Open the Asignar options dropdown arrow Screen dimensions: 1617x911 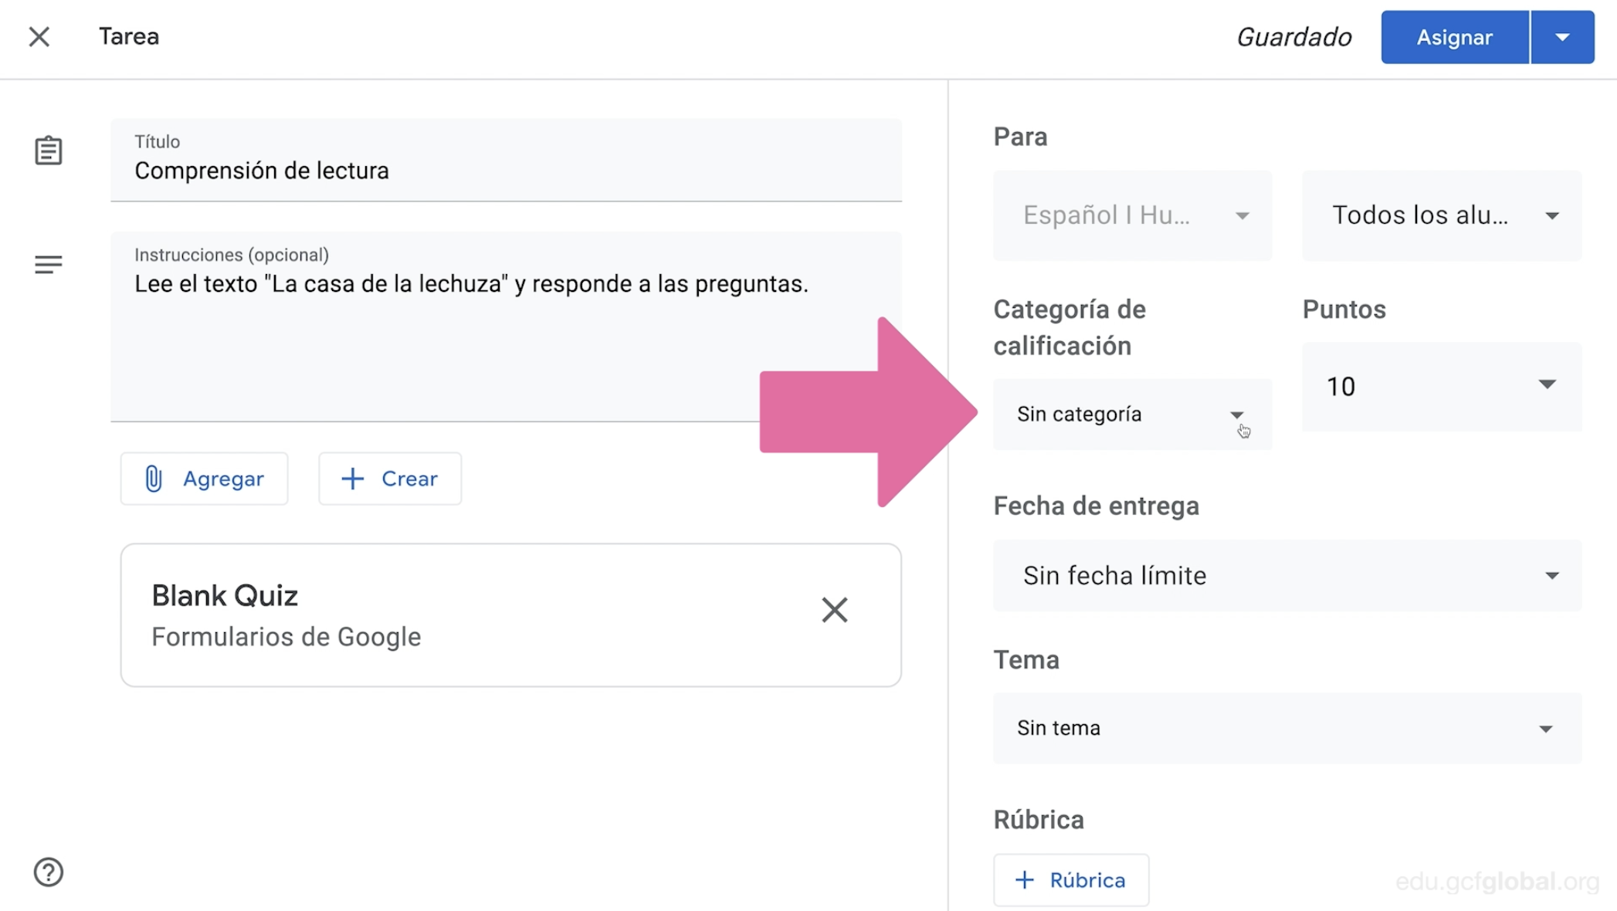point(1562,37)
